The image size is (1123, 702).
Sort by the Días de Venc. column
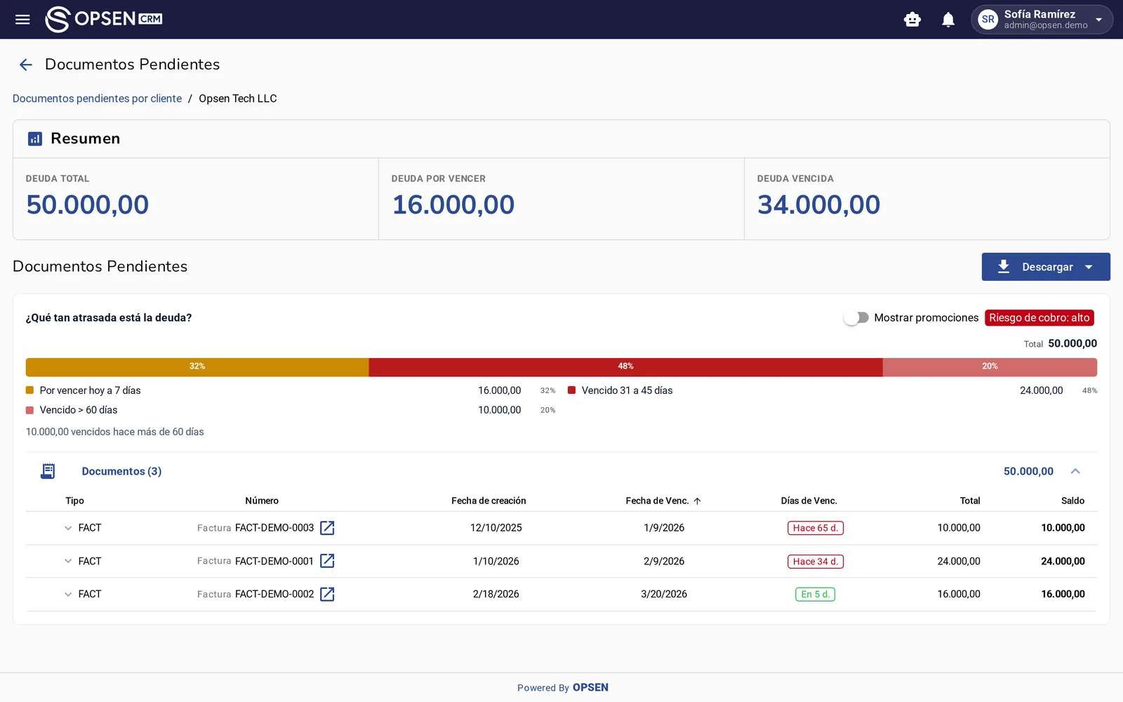point(809,501)
